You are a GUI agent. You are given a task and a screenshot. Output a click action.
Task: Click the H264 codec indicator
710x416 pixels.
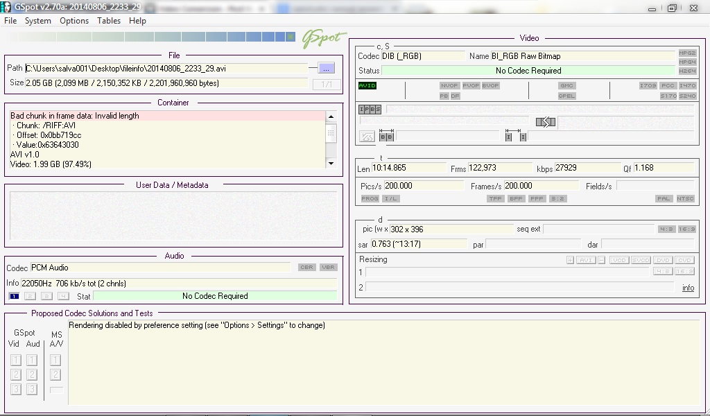click(x=687, y=71)
